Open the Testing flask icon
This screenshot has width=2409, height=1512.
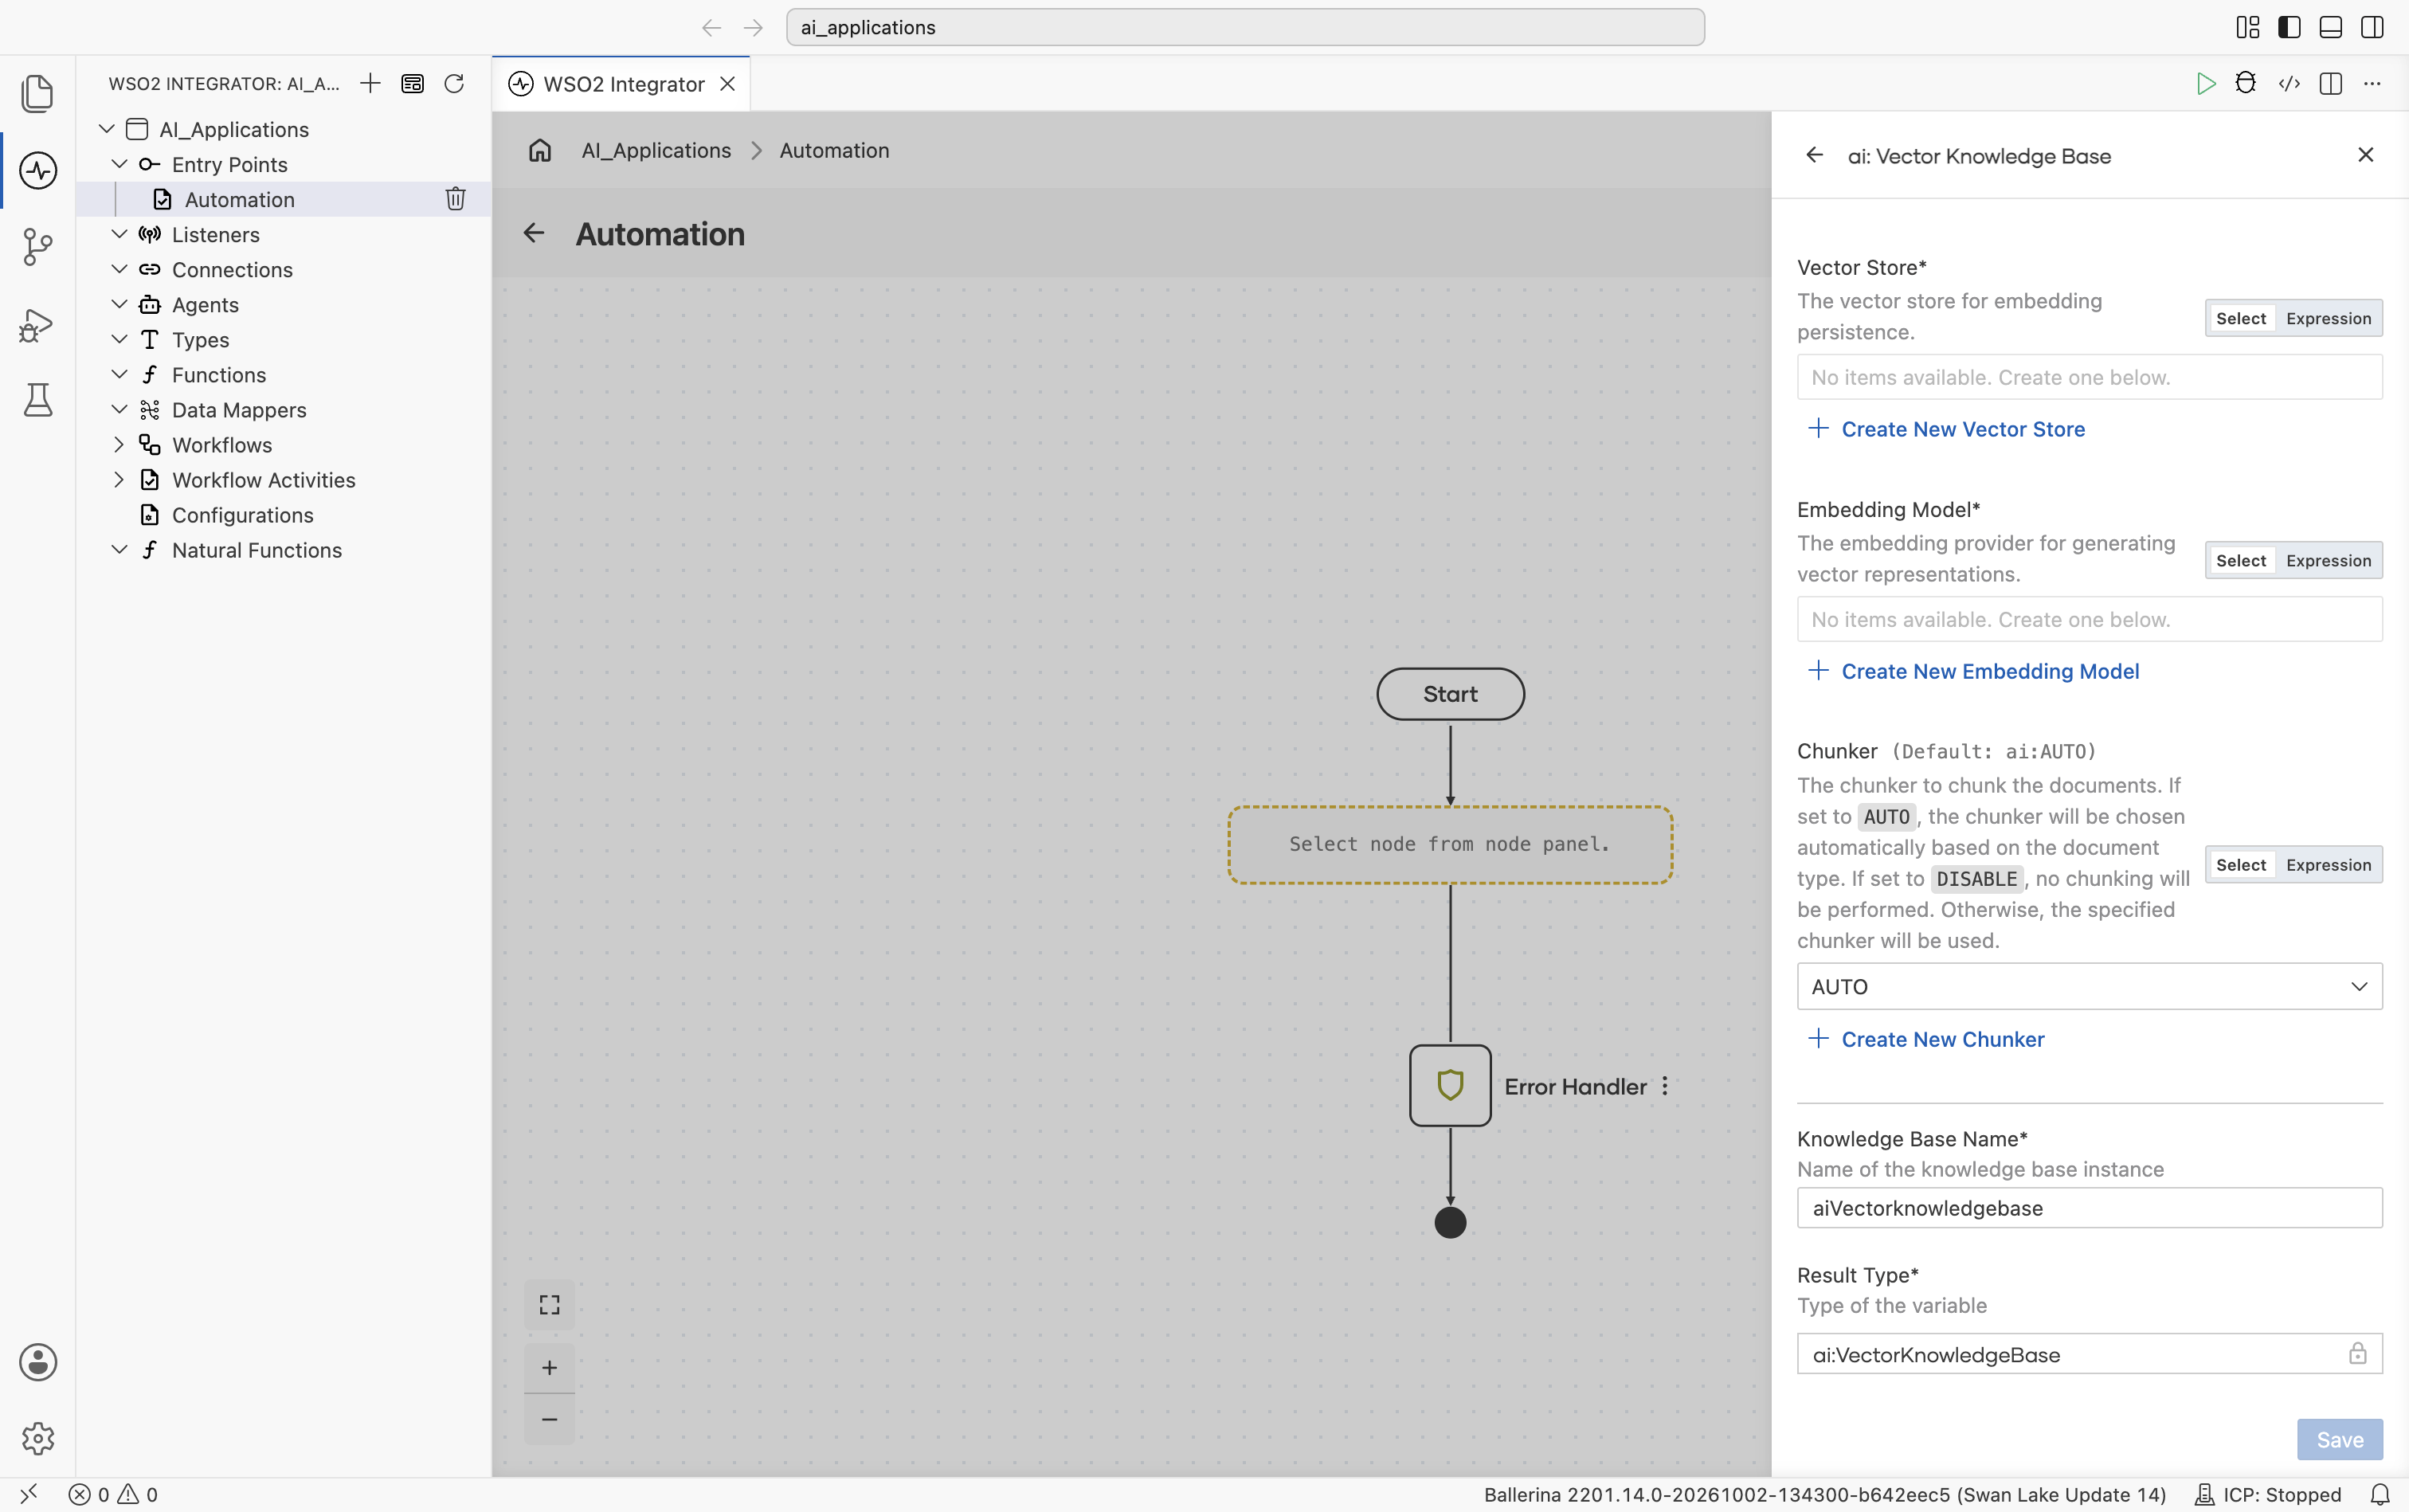38,400
